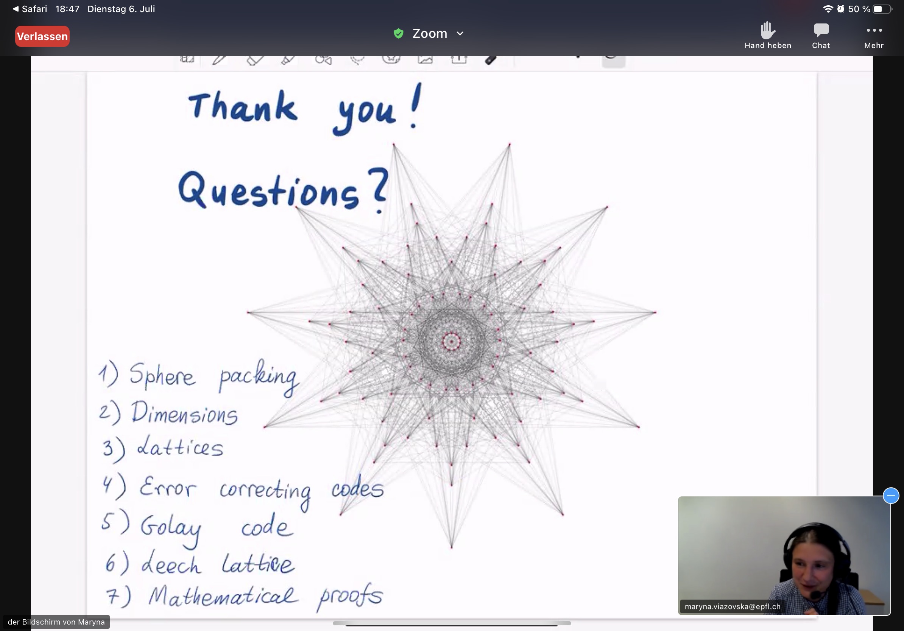
Task: Select the pen tool in shared toolbar
Action: [x=220, y=59]
